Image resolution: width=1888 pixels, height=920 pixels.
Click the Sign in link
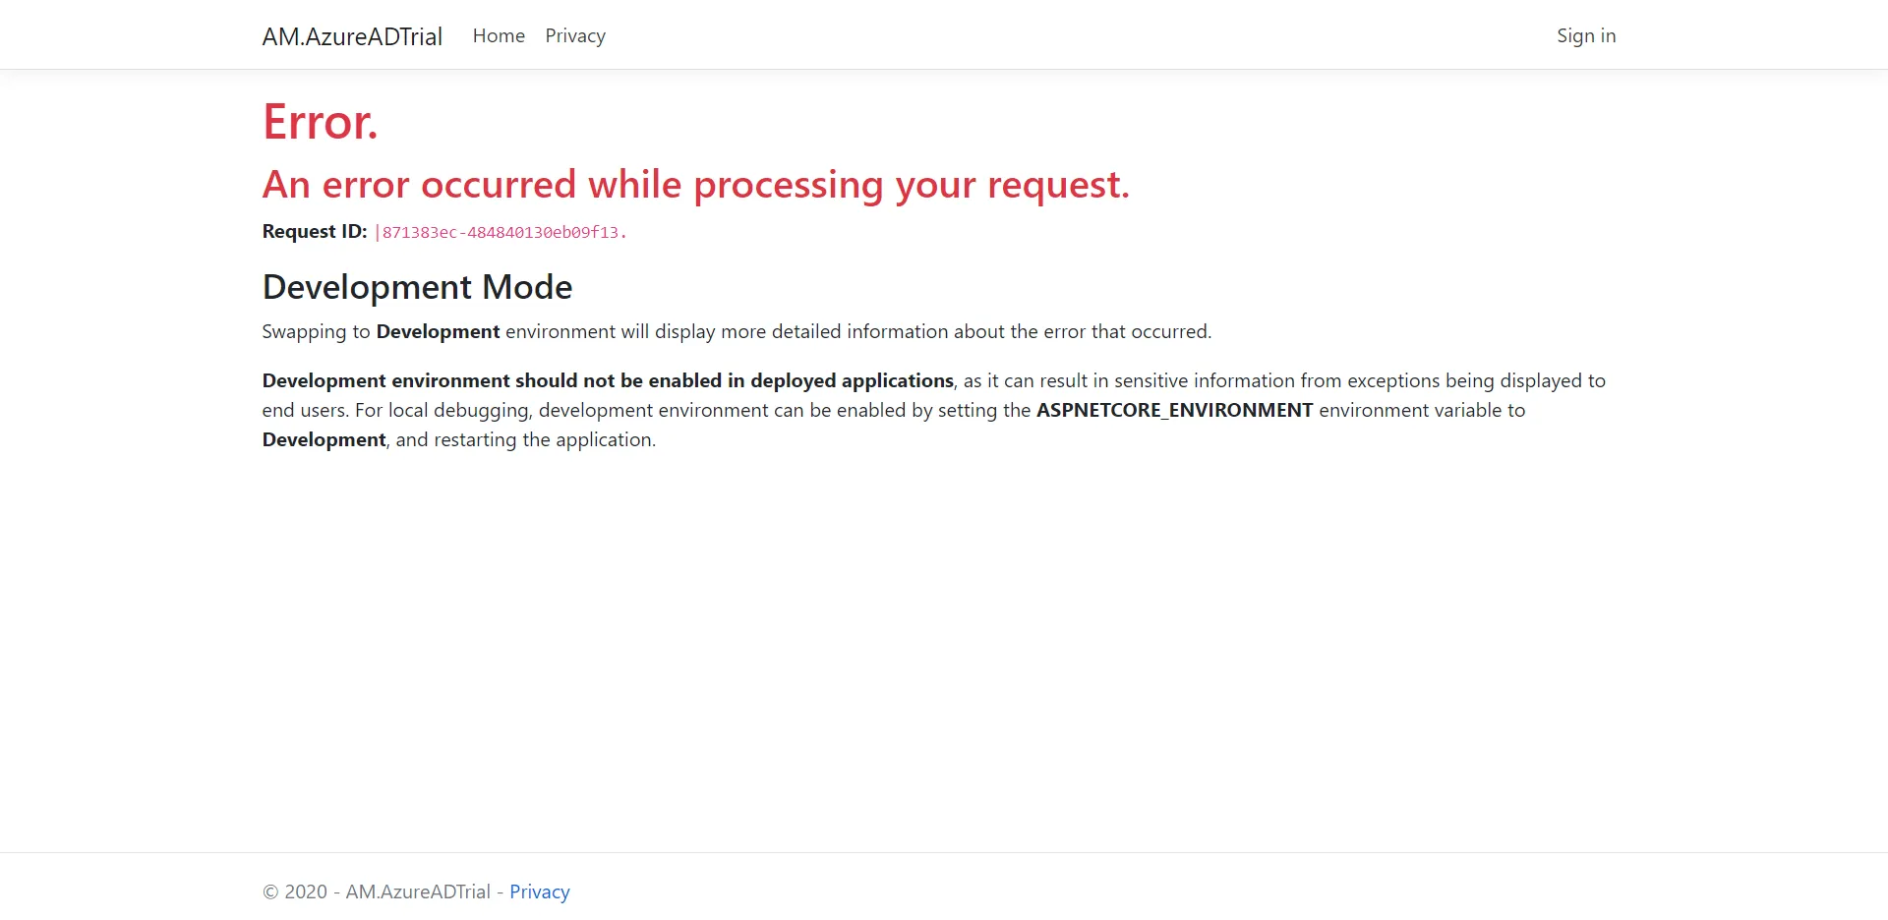(x=1586, y=35)
